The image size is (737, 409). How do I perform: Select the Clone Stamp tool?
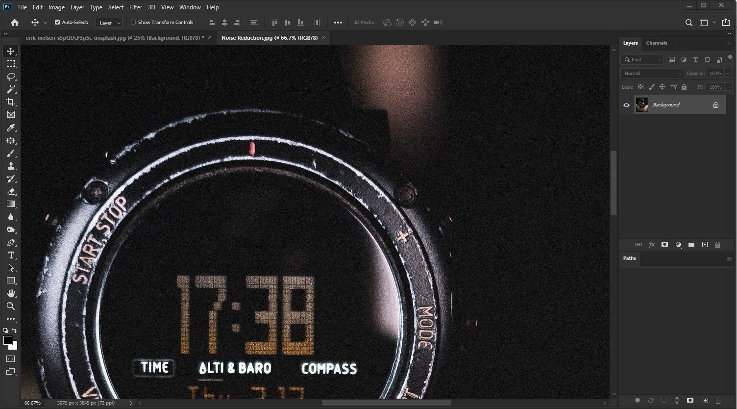[x=11, y=166]
